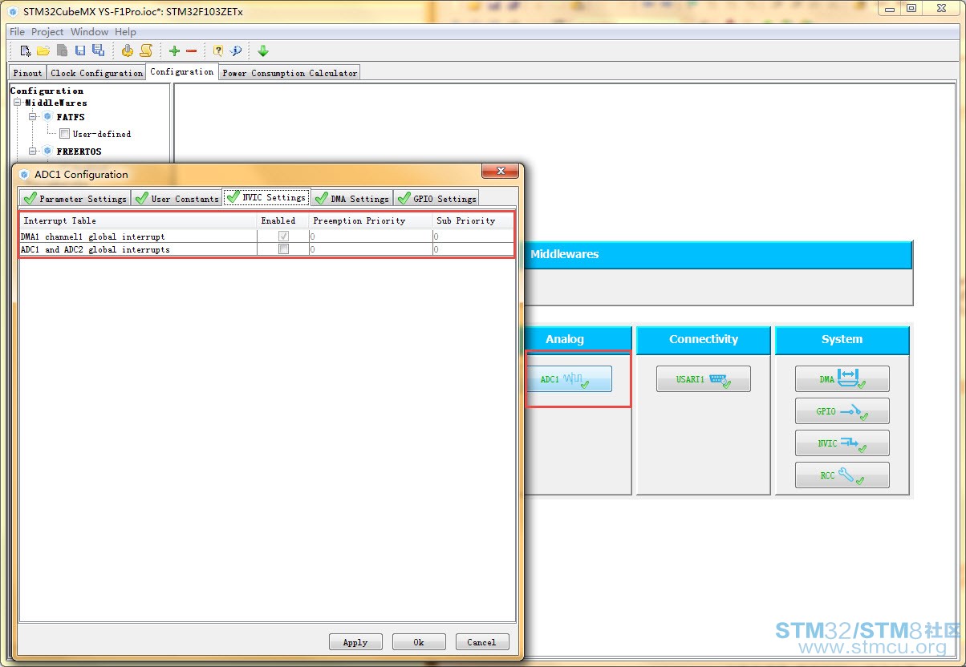Click the green download arrow icon
Screen dimensions: 966x667
(263, 51)
